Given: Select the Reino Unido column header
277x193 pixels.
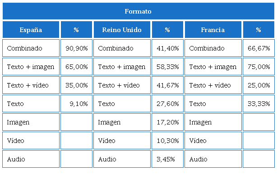Looking at the screenshot, I should click(122, 30).
